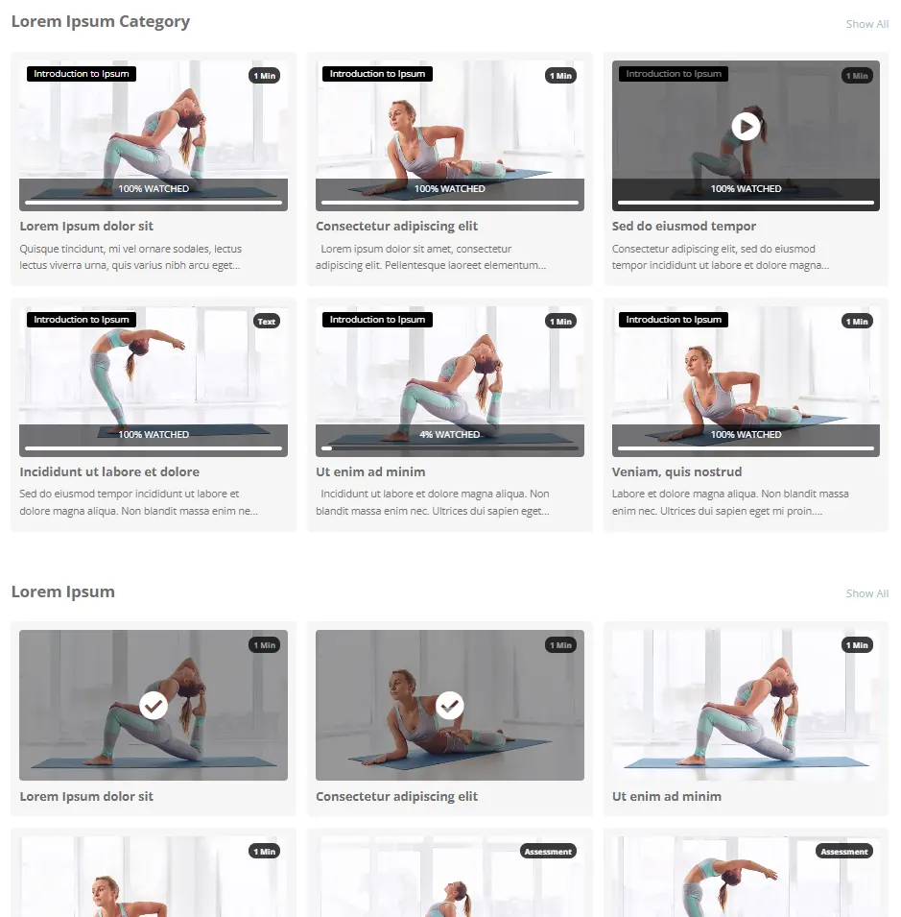The height and width of the screenshot is (917, 901).
Task: Open the Incididunt backbend pose thumbnail
Action: pyautogui.click(x=154, y=381)
